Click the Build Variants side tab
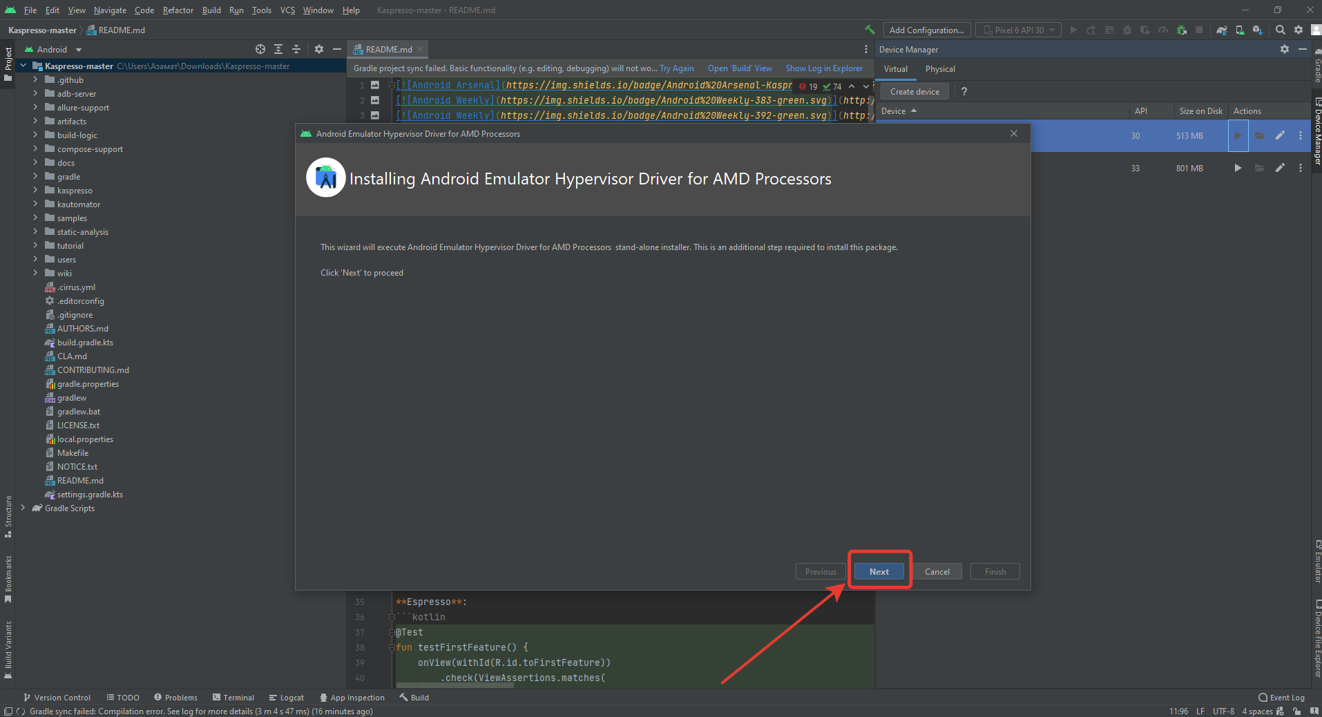 8,650
